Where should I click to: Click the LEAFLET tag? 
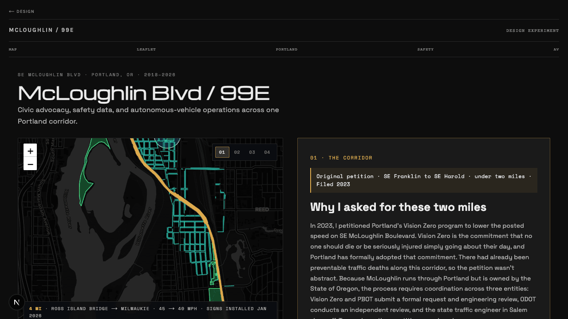tap(146, 49)
